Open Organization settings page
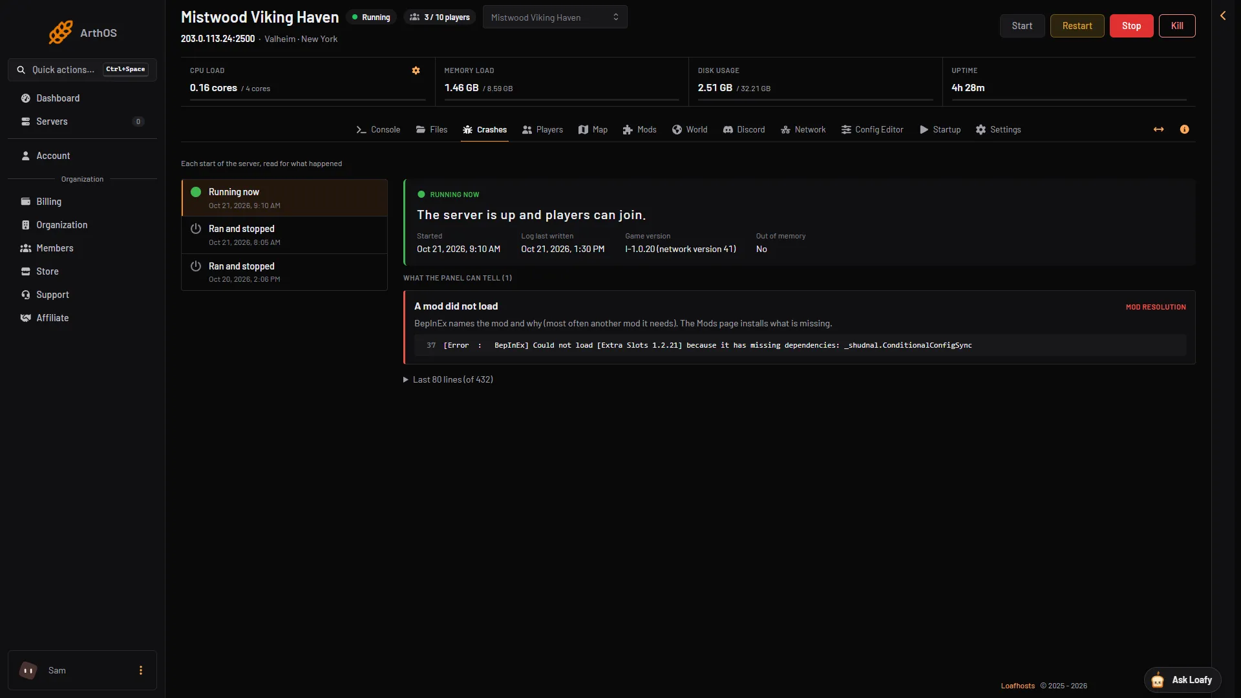This screenshot has height=698, width=1241. click(82, 225)
